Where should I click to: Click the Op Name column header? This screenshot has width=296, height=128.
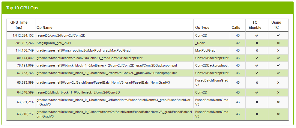[44, 28]
